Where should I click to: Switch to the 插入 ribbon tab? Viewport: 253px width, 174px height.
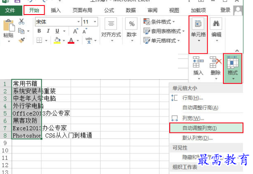(x=56, y=10)
